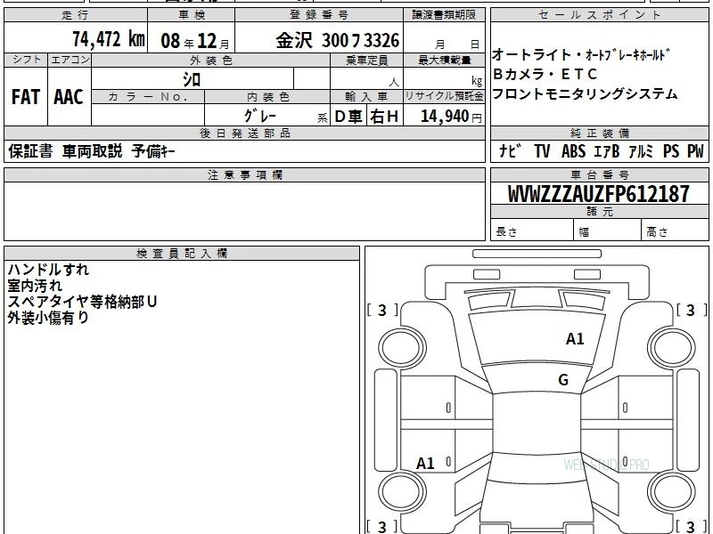Click the A1 mark on the hood
Viewport: 713px width, 534px height.
coord(575,339)
